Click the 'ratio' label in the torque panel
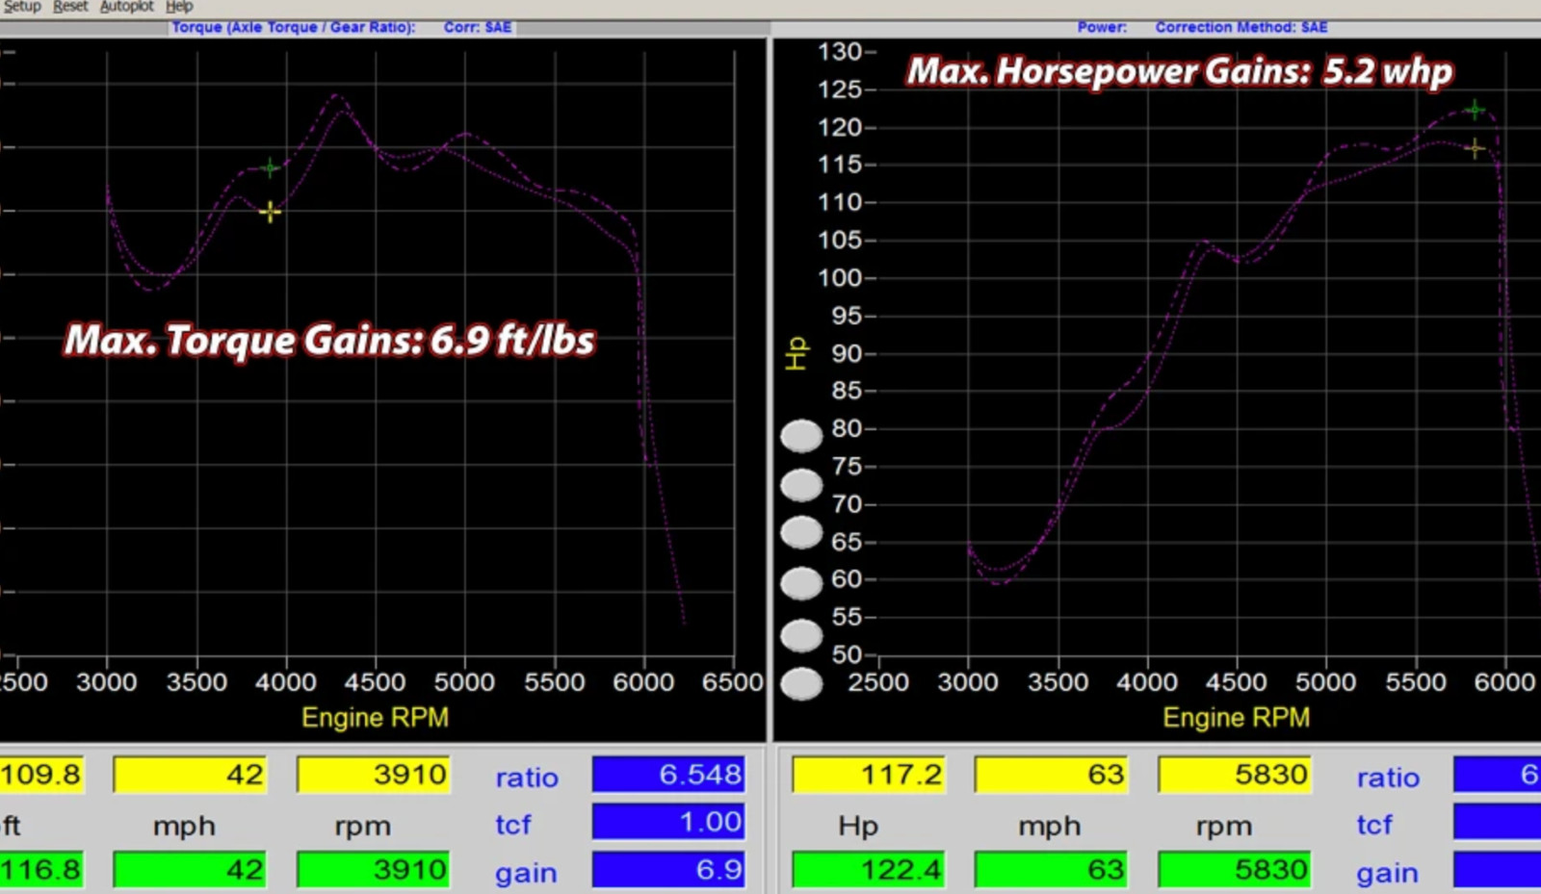1541x894 pixels. coord(527,778)
